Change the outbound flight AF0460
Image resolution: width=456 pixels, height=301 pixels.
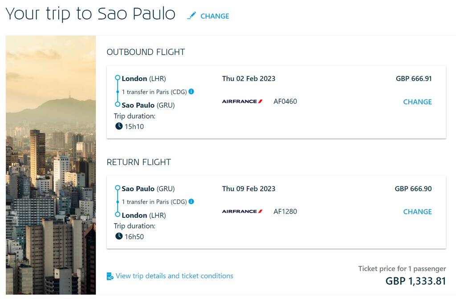click(x=417, y=102)
